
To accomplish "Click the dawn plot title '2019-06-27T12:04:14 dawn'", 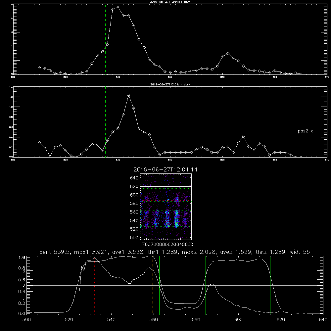I will click(x=170, y=2).
